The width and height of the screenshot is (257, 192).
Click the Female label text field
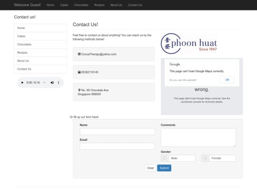tap(222, 158)
